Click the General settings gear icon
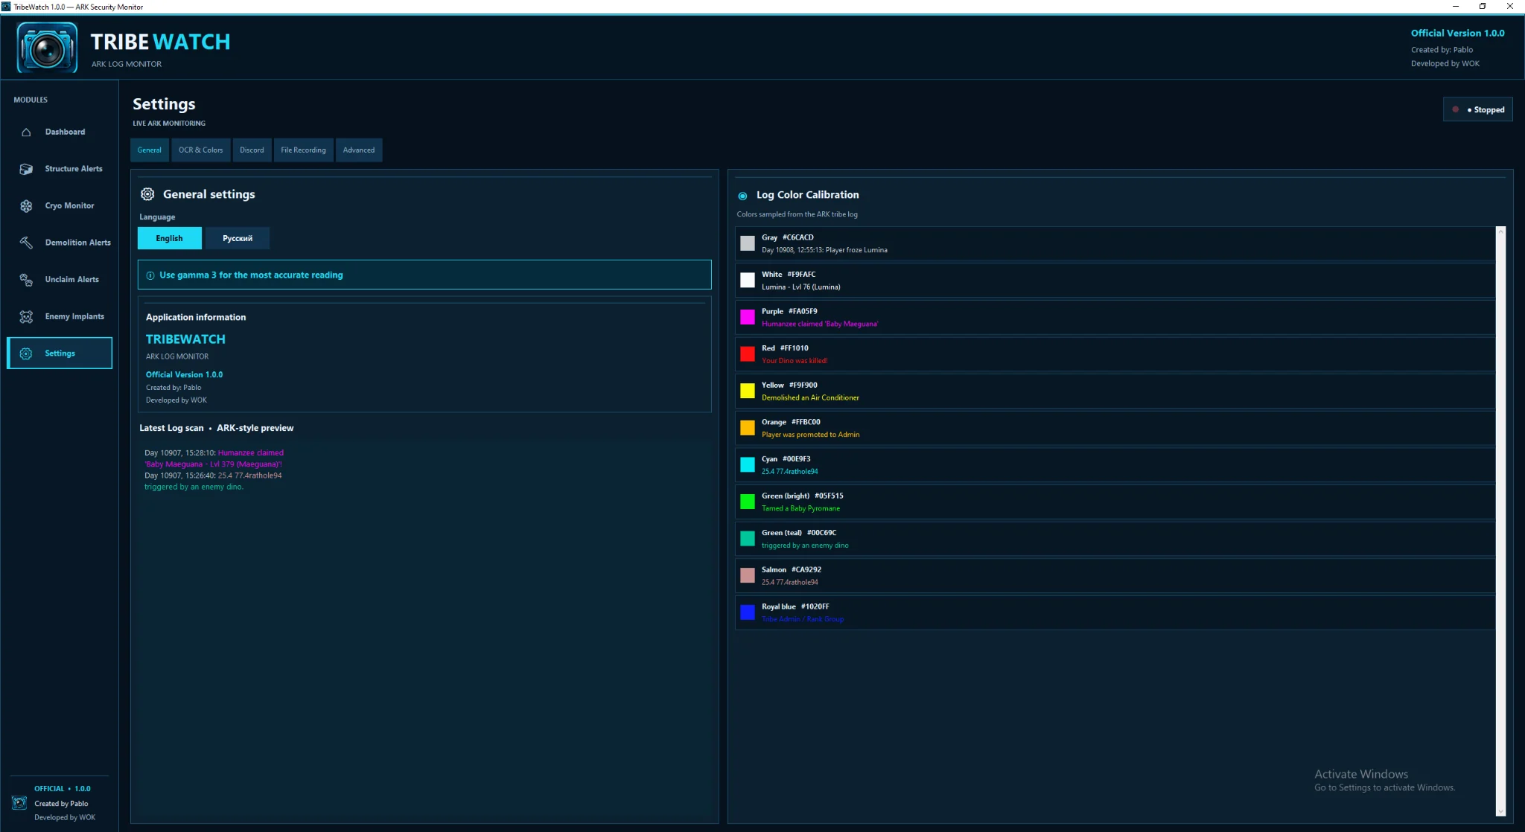1525x832 pixels. point(147,194)
